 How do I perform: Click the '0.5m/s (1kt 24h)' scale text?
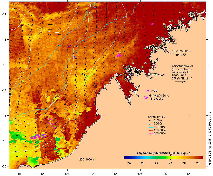click(x=182, y=78)
